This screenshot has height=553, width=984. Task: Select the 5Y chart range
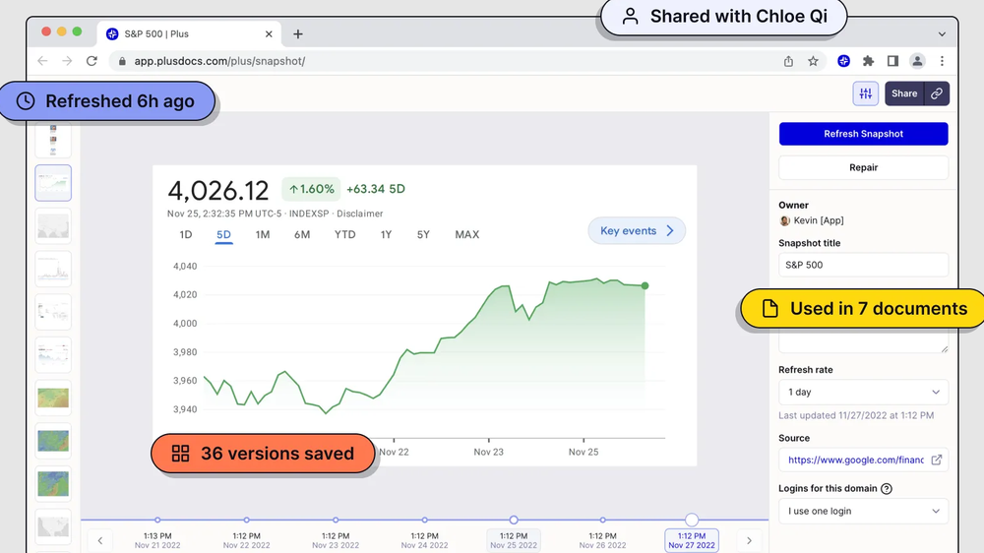point(423,235)
